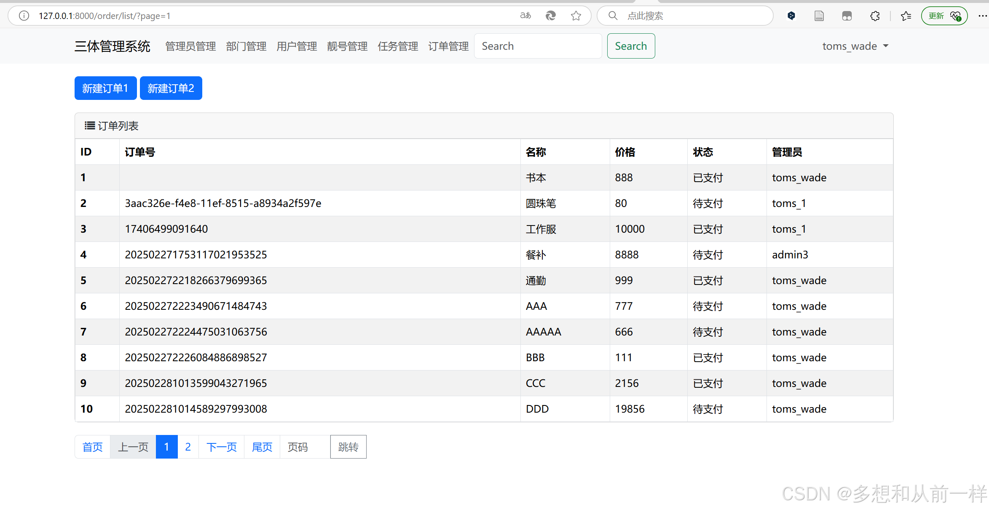Open 订单管理 navigation menu item
Image resolution: width=989 pixels, height=510 pixels.
pyautogui.click(x=448, y=46)
